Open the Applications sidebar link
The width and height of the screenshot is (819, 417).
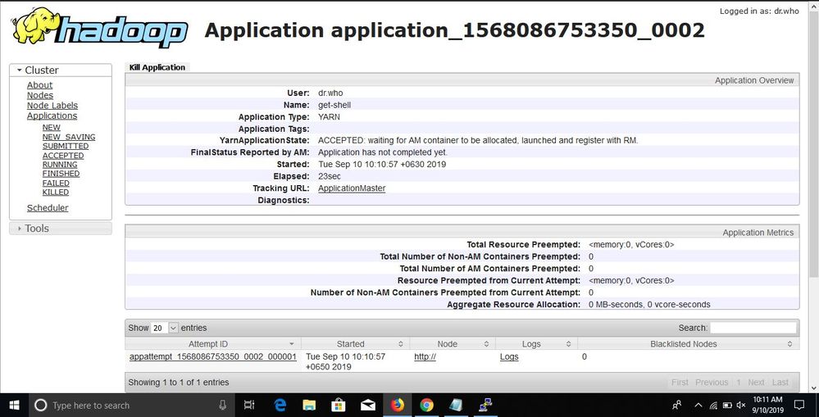[52, 116]
